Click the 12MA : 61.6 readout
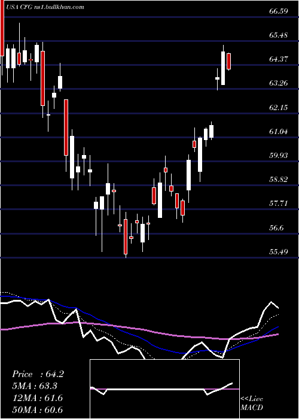Viewport: 299px width, 419px height. pyautogui.click(x=37, y=398)
